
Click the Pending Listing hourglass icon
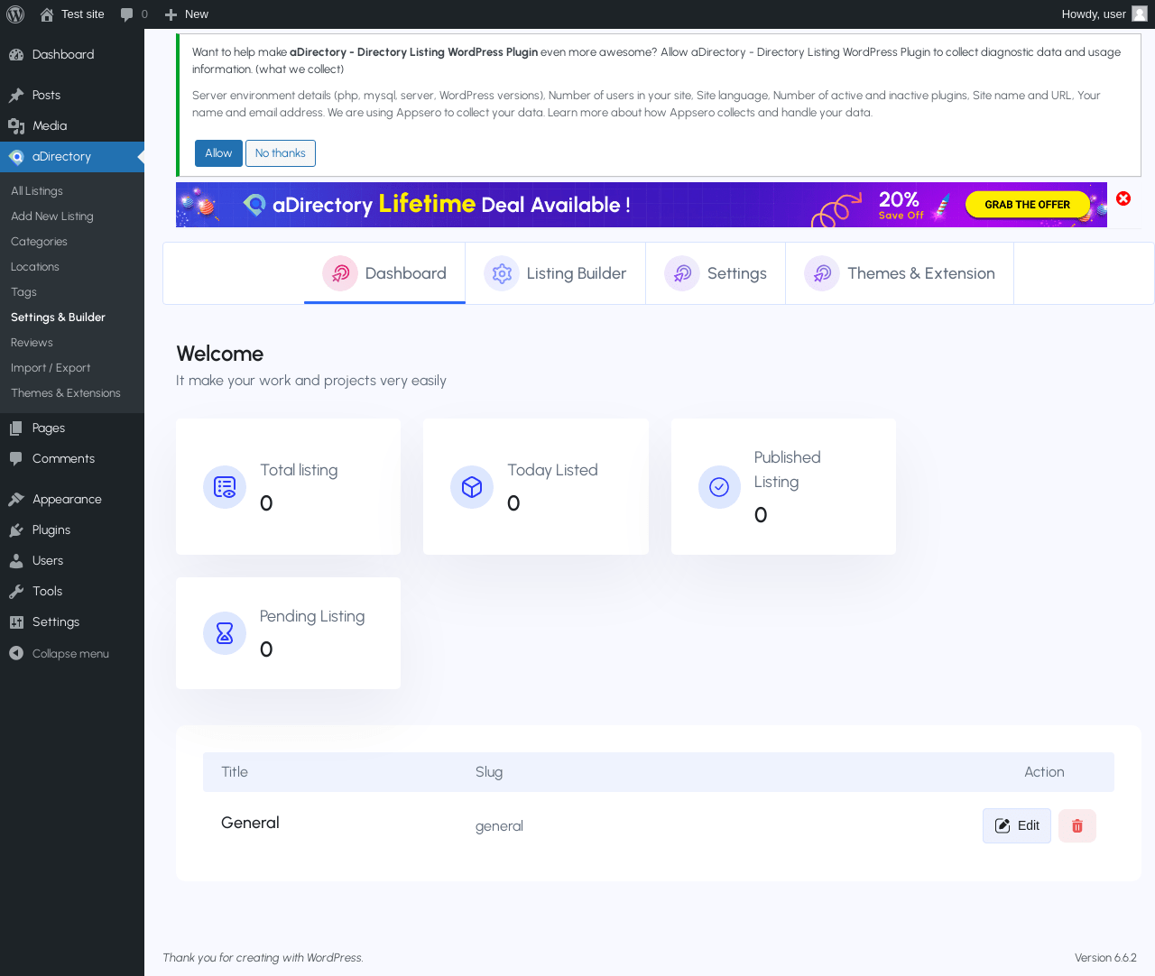click(225, 633)
